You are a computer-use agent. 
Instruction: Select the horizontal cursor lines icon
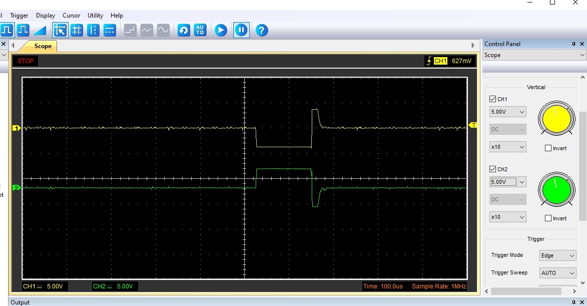click(110, 31)
